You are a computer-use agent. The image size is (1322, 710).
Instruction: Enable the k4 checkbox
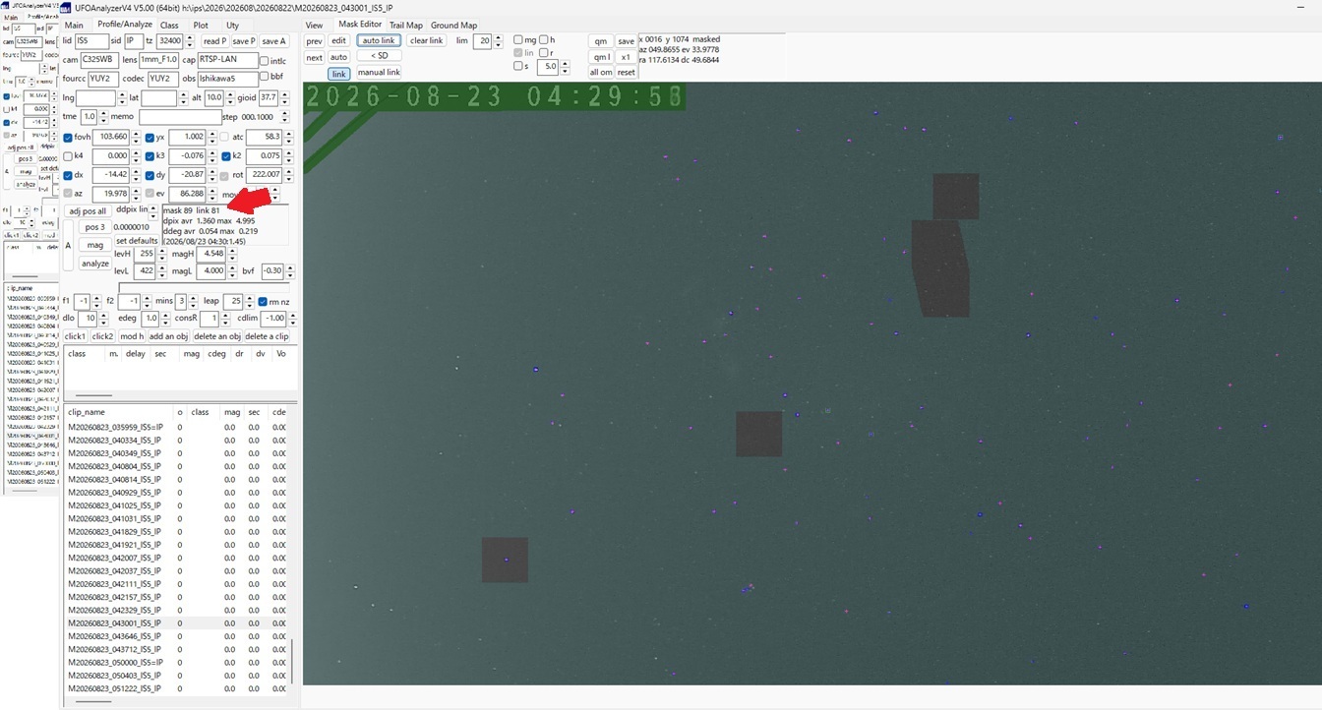tap(68, 156)
